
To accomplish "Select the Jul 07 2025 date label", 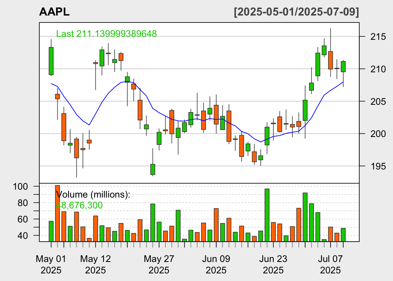I will 330,264.
